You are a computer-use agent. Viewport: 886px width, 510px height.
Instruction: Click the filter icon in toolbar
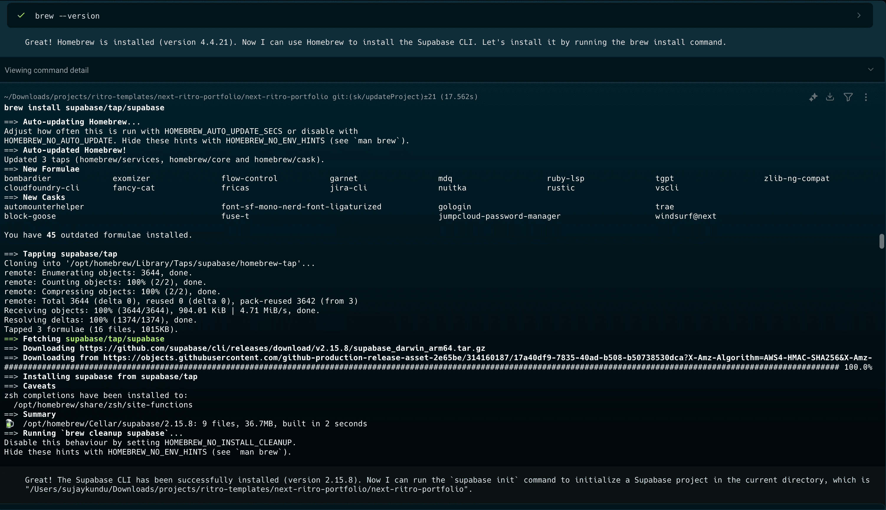click(848, 97)
